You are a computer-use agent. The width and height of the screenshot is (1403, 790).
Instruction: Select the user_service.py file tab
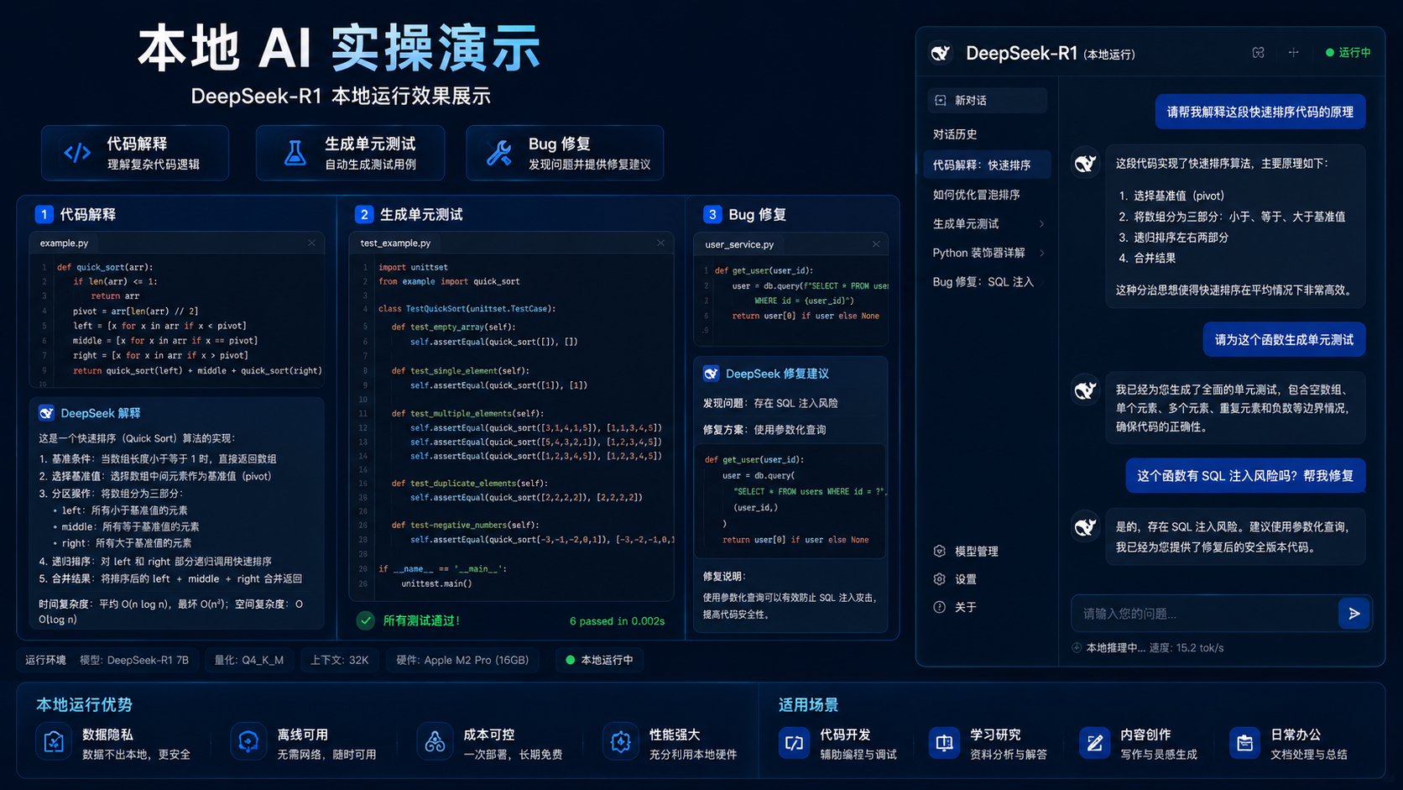click(x=739, y=244)
